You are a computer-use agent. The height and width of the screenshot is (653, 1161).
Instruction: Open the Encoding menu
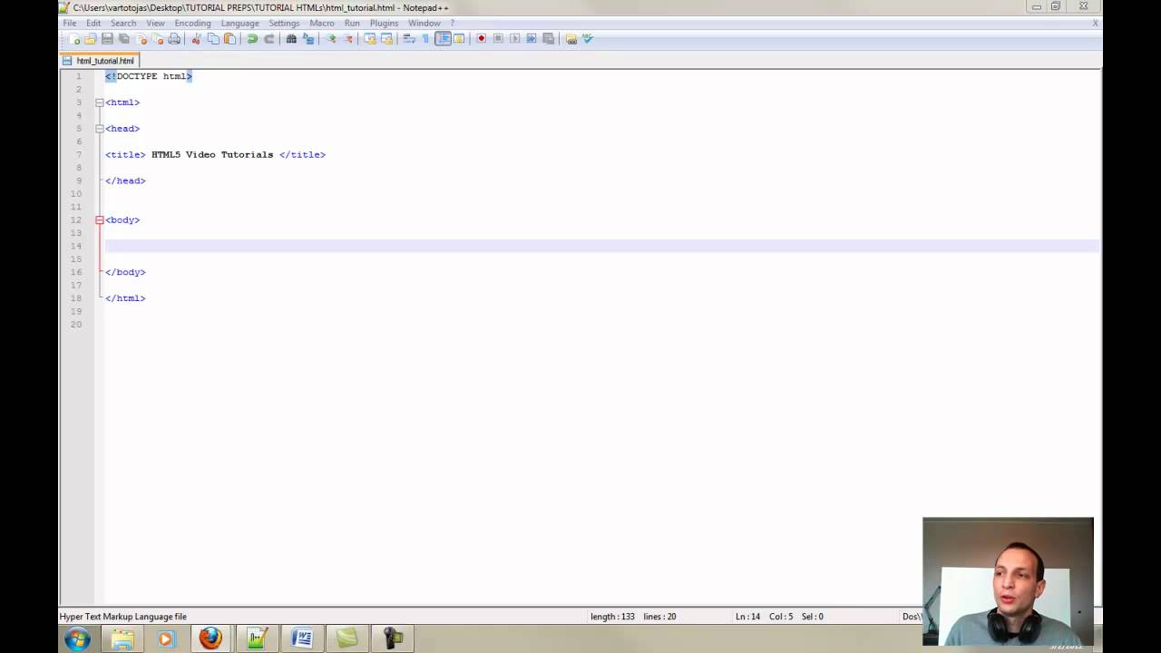(192, 23)
